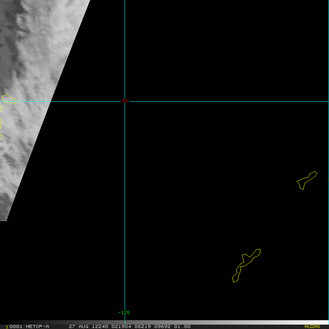Screen dimensions: 329x329
Task: Click the lower center yellow island outline
Action: 246,265
